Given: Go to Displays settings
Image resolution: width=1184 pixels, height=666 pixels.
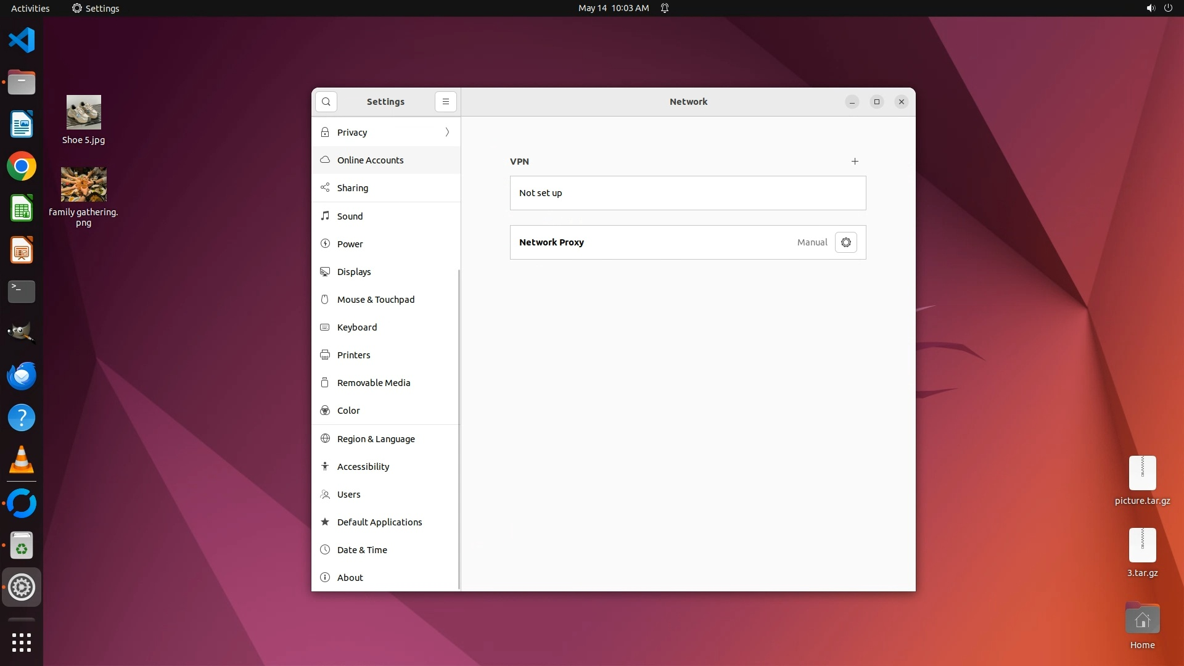Looking at the screenshot, I should click(x=353, y=272).
